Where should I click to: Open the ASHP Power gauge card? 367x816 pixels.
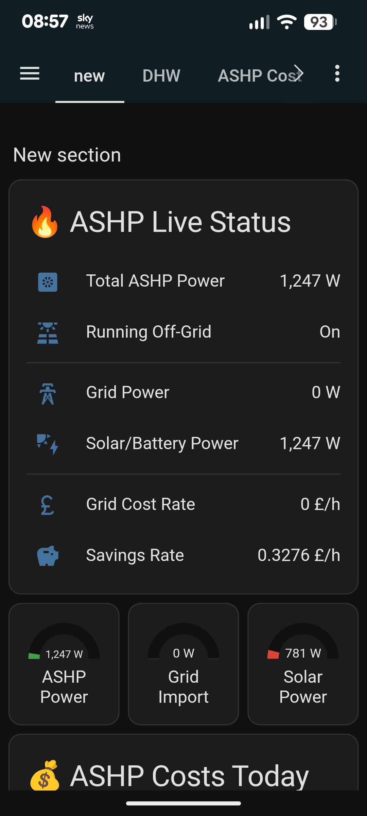point(64,664)
